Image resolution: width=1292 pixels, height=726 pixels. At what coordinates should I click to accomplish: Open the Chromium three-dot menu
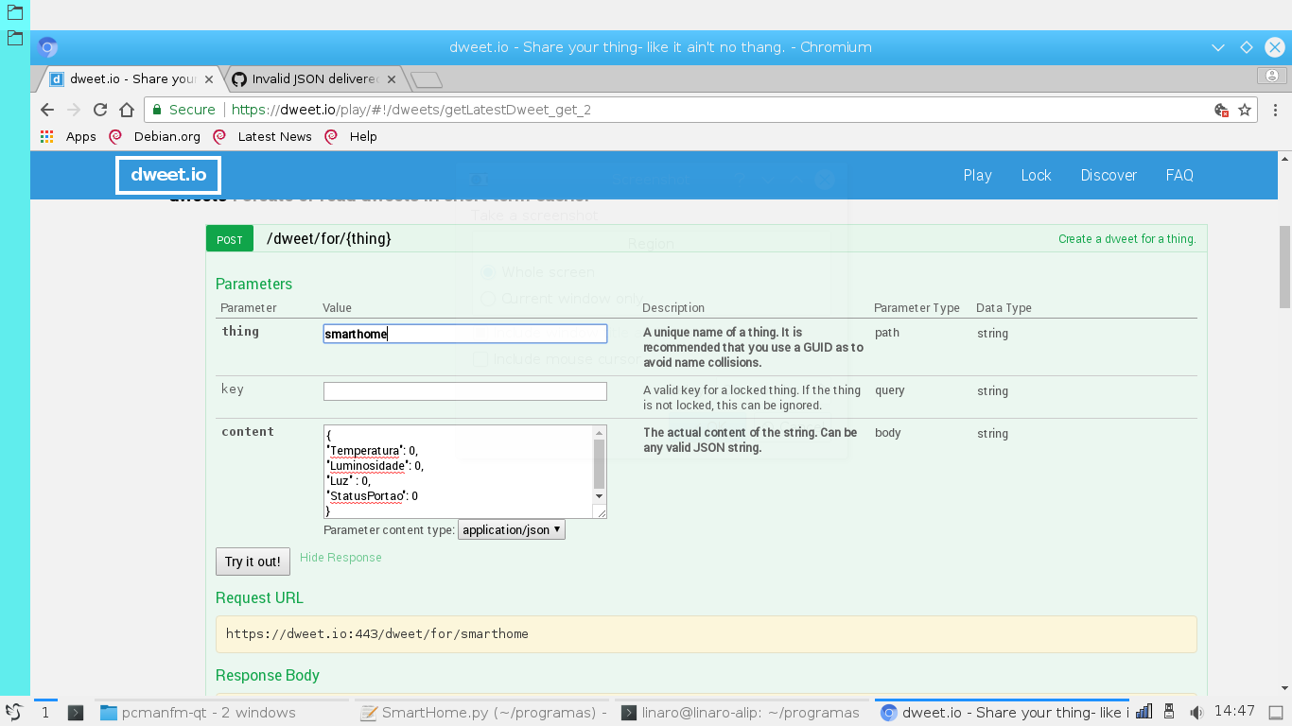tap(1275, 110)
